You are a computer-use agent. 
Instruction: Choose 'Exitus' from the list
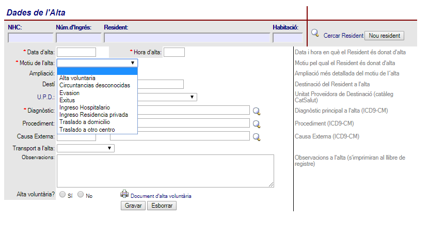point(67,100)
